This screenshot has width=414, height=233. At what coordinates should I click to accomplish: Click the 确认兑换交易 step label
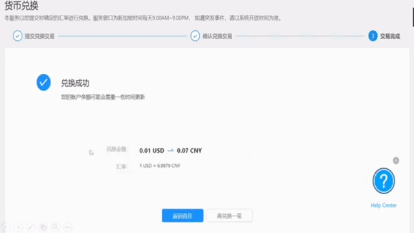click(x=217, y=36)
